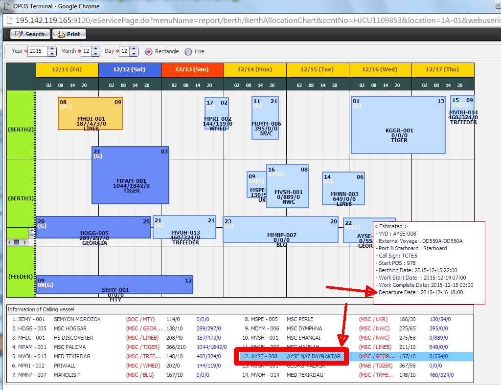
Task: Click the 12/16 (Wed) date column header
Action: click(x=380, y=69)
